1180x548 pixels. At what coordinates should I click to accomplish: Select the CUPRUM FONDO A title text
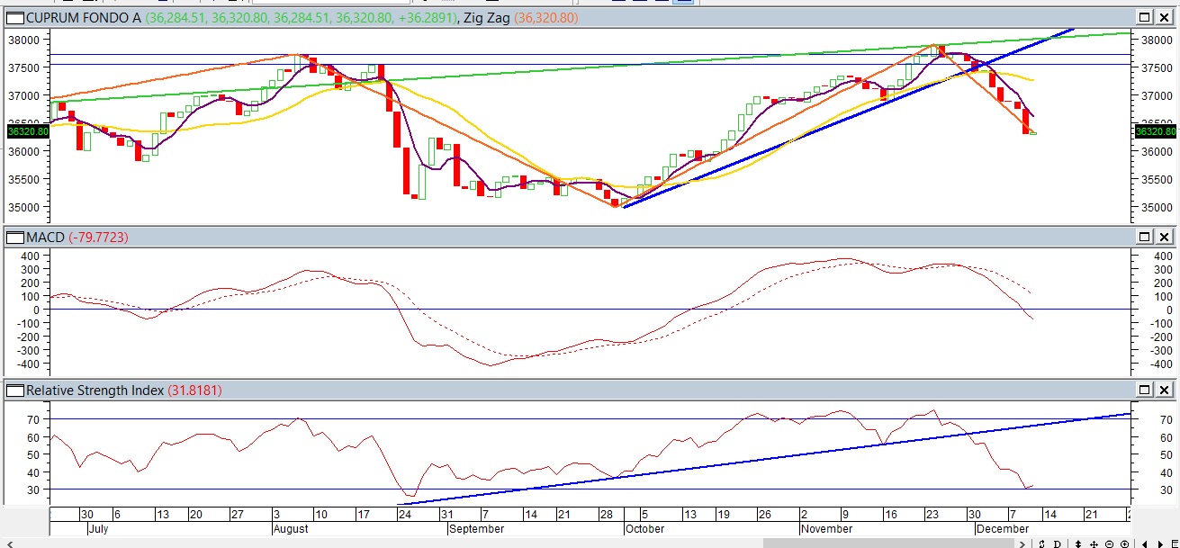click(x=84, y=17)
